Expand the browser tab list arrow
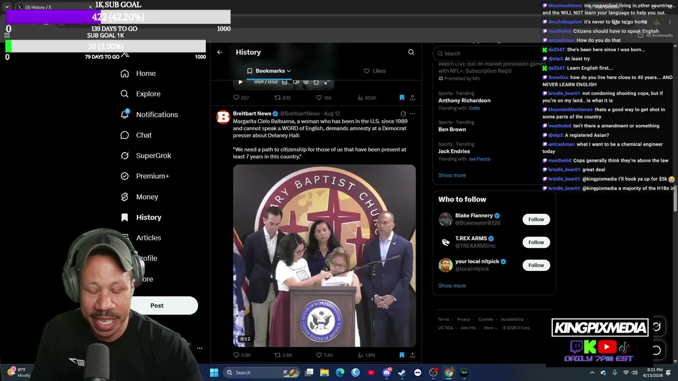Image resolution: width=678 pixels, height=381 pixels. pyautogui.click(x=7, y=7)
